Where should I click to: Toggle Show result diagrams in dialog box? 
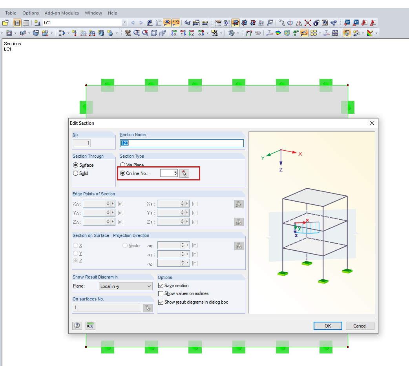pos(161,302)
